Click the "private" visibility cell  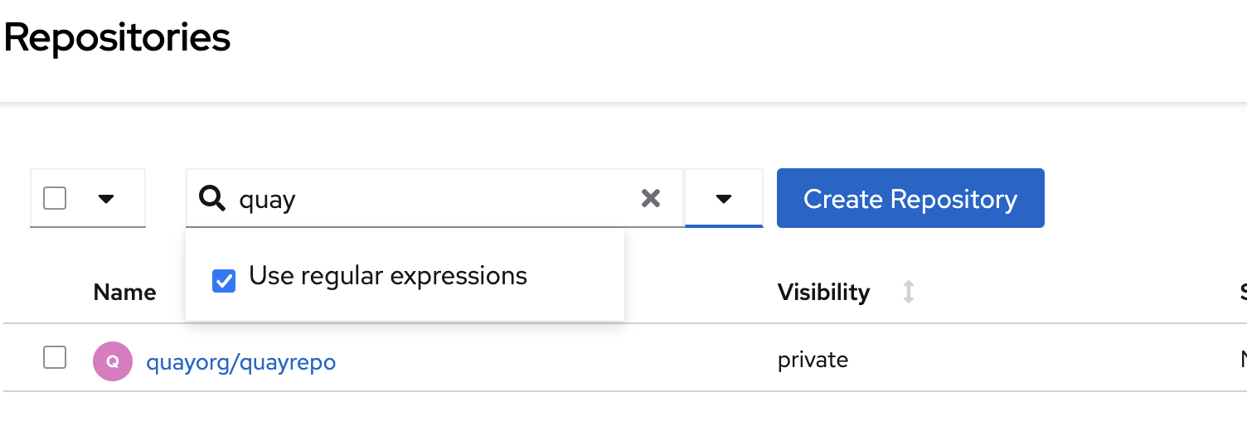pos(813,360)
